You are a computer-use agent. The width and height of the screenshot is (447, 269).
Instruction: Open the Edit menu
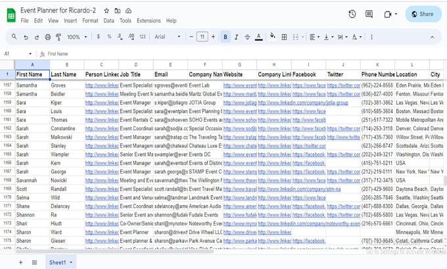(x=38, y=20)
